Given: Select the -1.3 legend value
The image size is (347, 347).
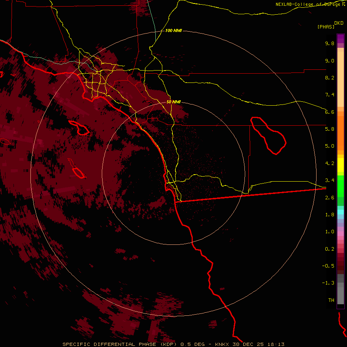Looking at the screenshot, I should [x=328, y=283].
